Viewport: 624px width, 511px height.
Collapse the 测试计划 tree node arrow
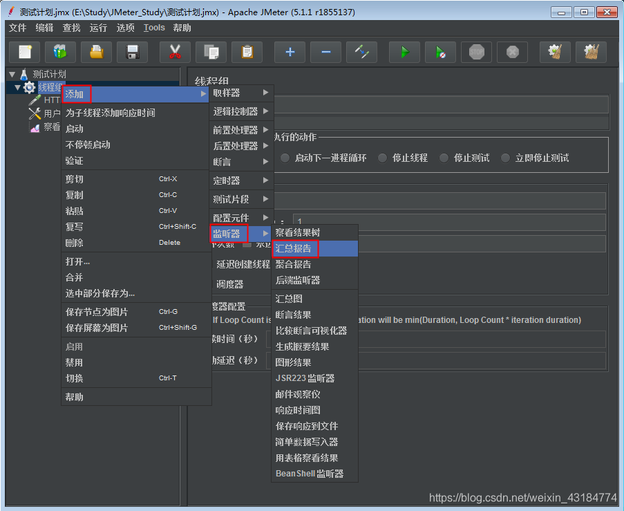coord(12,74)
